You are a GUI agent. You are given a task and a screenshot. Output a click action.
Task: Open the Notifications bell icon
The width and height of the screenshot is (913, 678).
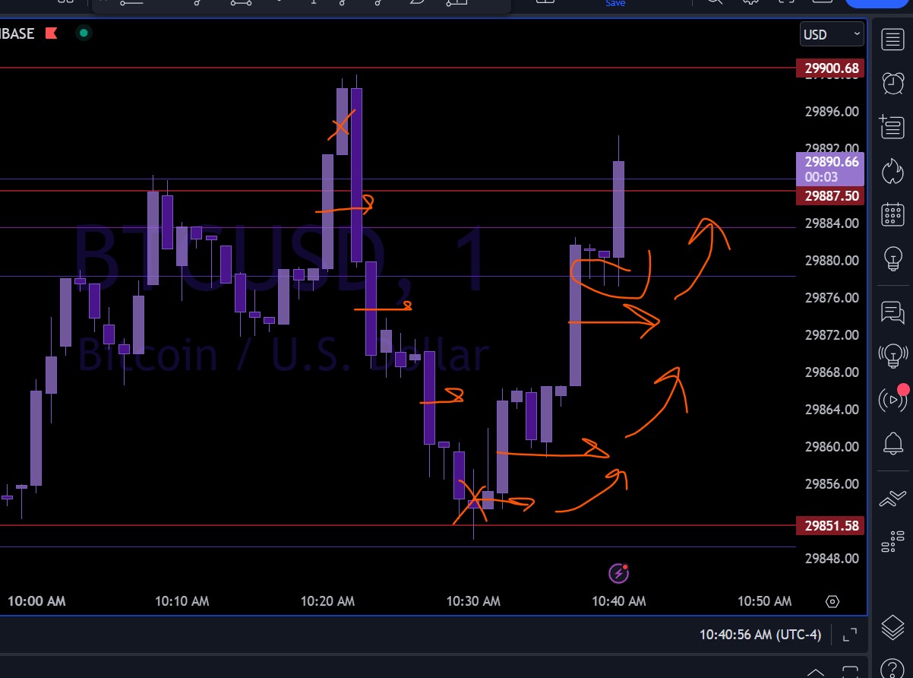[892, 442]
